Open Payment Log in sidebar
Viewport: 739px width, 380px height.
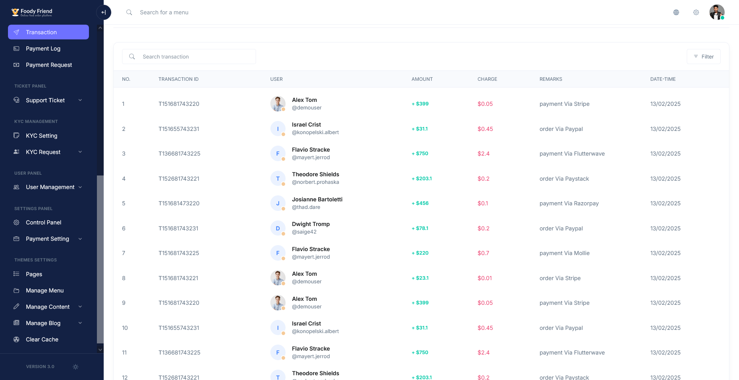(48, 49)
